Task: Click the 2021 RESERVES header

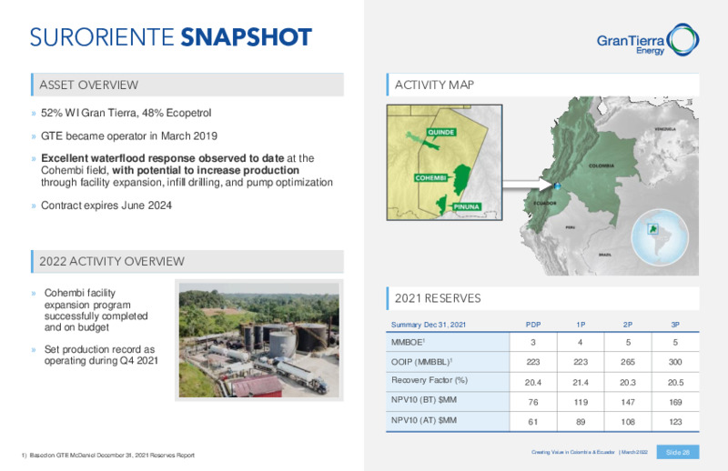Action: pyautogui.click(x=542, y=298)
